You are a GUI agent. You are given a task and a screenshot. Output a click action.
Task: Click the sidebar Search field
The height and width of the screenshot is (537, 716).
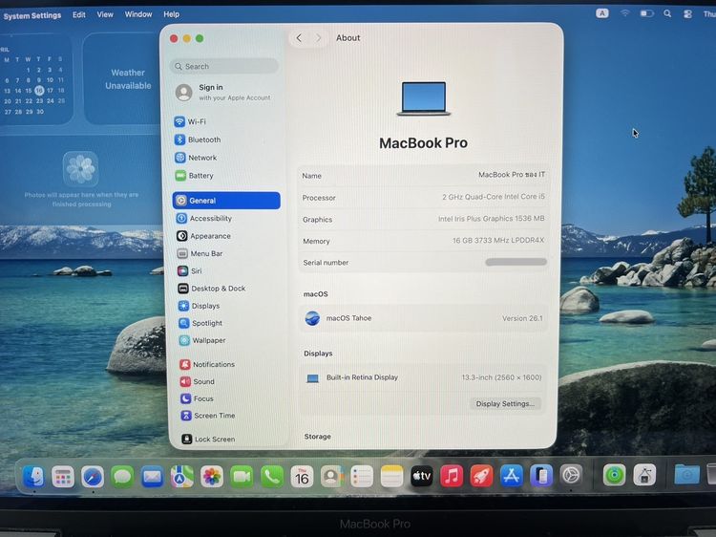point(224,66)
